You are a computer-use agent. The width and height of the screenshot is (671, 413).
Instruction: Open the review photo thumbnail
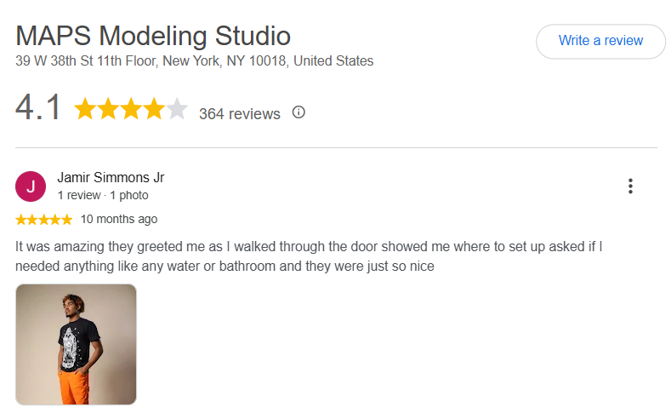[76, 345]
